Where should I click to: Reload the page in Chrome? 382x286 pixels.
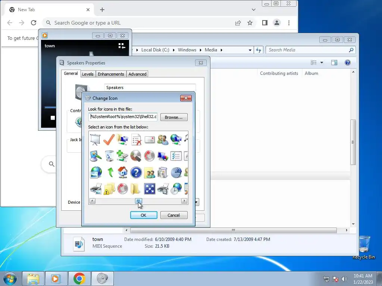click(34, 23)
